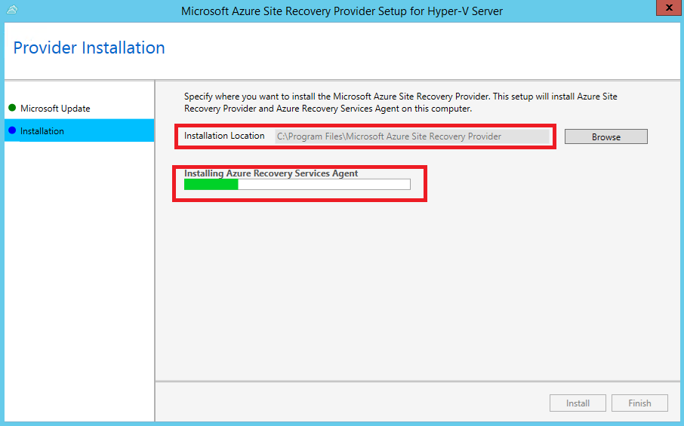Click the installation location path field
The width and height of the screenshot is (684, 426).
pyautogui.click(x=412, y=136)
